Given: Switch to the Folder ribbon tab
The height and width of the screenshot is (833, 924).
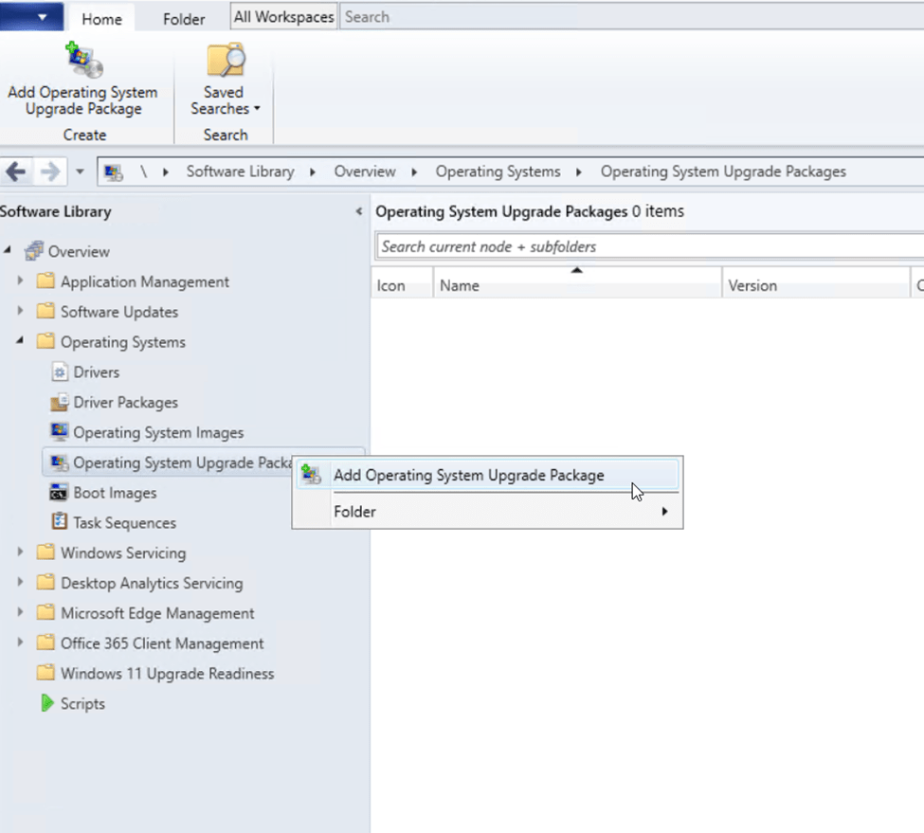Looking at the screenshot, I should (184, 19).
